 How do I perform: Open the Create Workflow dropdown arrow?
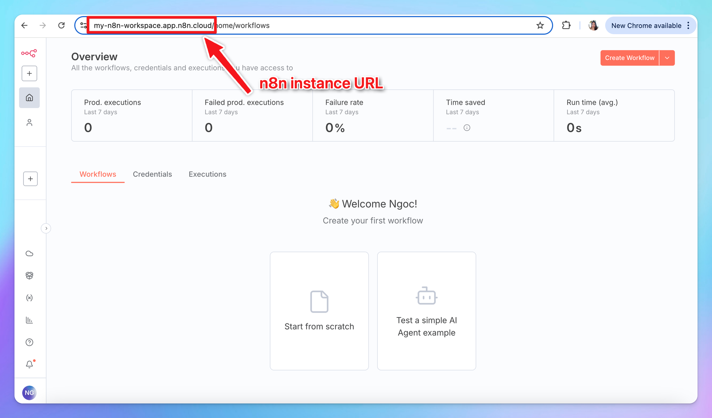pos(667,58)
